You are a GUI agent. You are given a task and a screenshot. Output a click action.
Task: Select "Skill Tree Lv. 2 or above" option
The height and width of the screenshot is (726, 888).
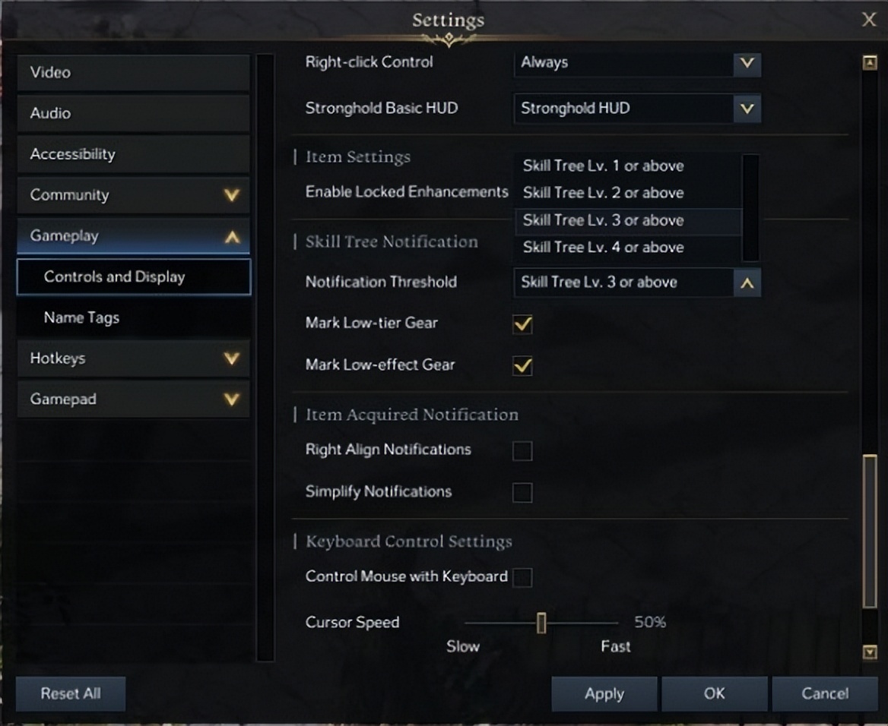(x=603, y=193)
